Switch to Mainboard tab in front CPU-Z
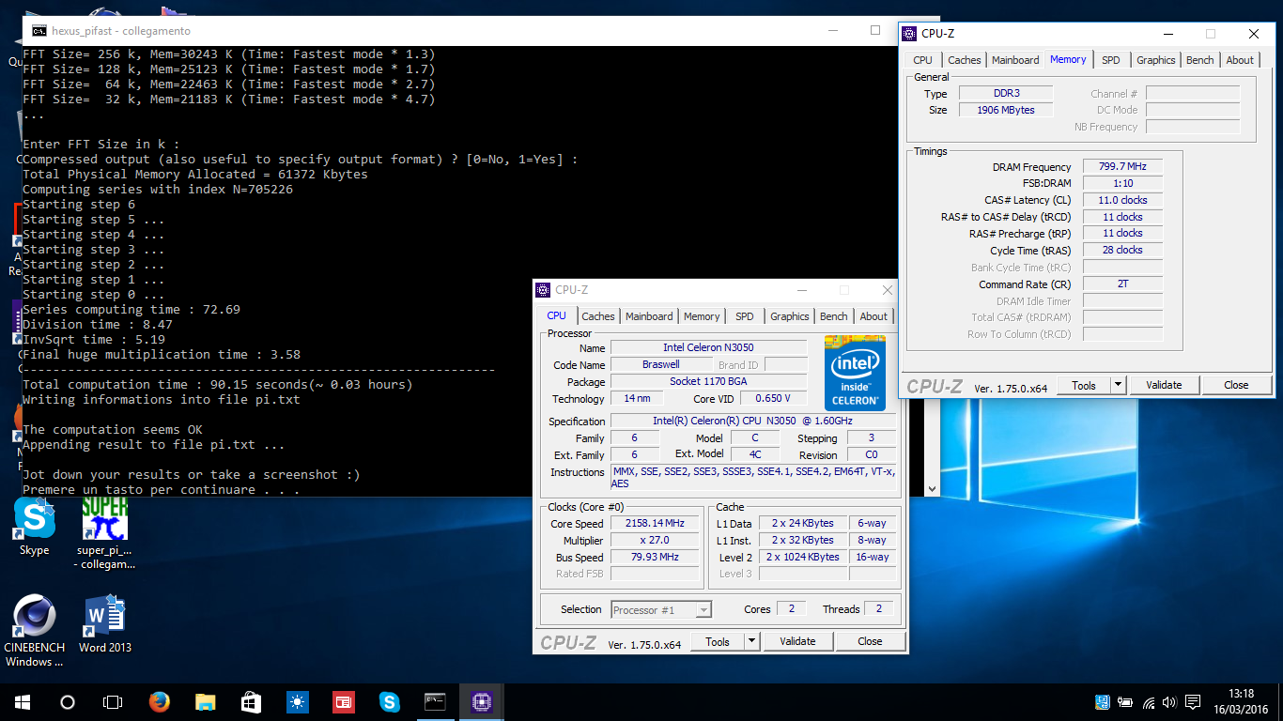The image size is (1283, 721). [x=649, y=316]
